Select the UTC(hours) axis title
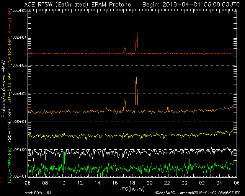The image size is (245, 196). click(132, 188)
